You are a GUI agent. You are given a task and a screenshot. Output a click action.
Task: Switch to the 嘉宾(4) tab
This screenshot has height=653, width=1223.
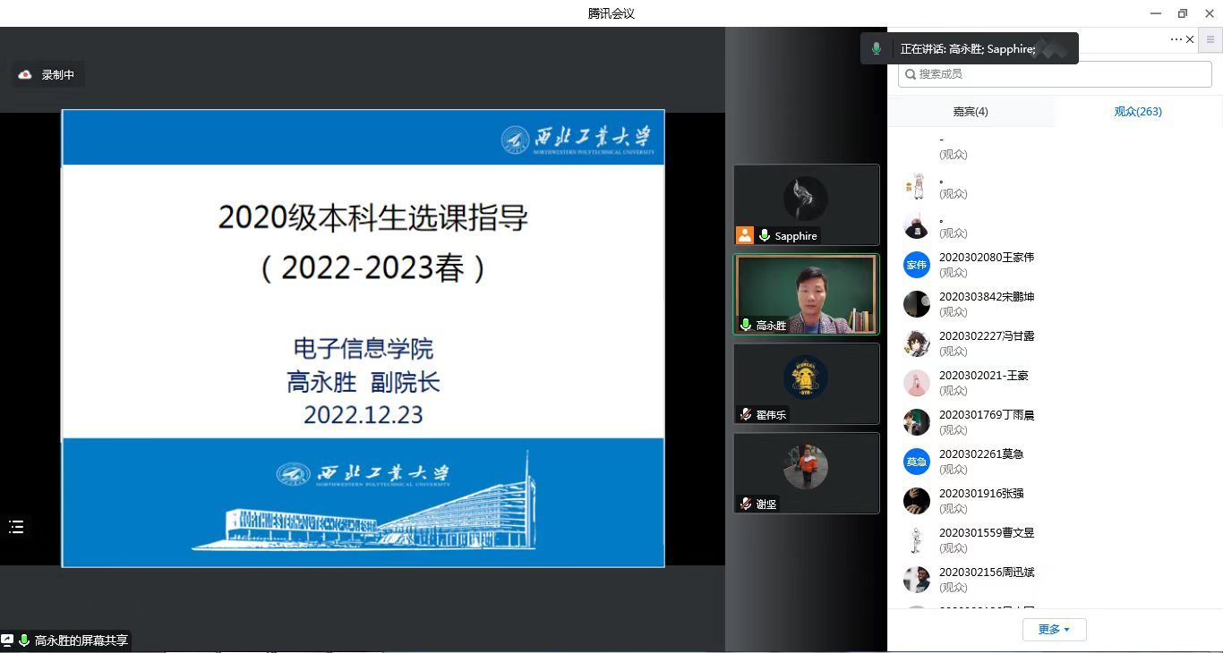[x=971, y=112]
